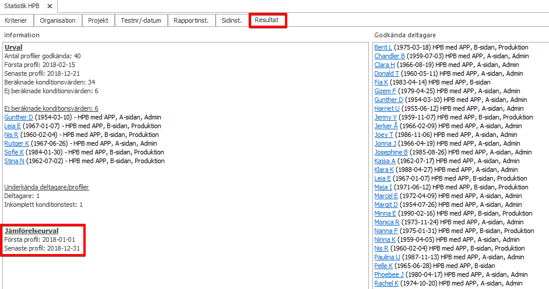The image size is (549, 289).
Task: Open Nanna F participant link
Action: [386, 231]
